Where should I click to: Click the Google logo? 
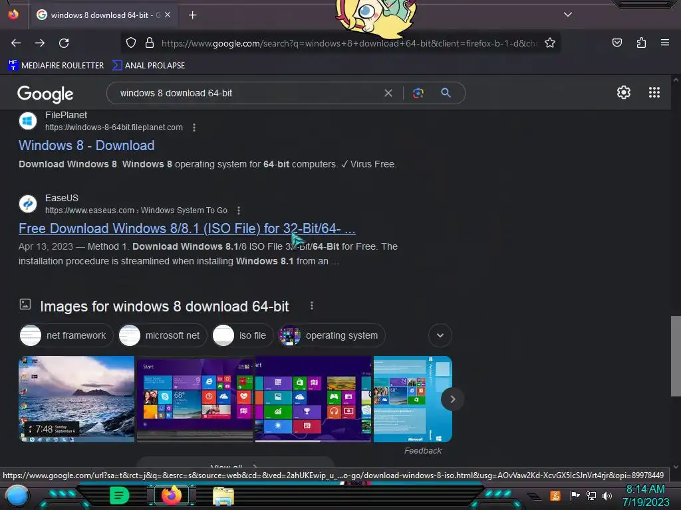click(45, 94)
